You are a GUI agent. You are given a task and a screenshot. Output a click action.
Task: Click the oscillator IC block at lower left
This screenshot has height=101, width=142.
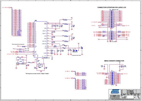point(21,61)
